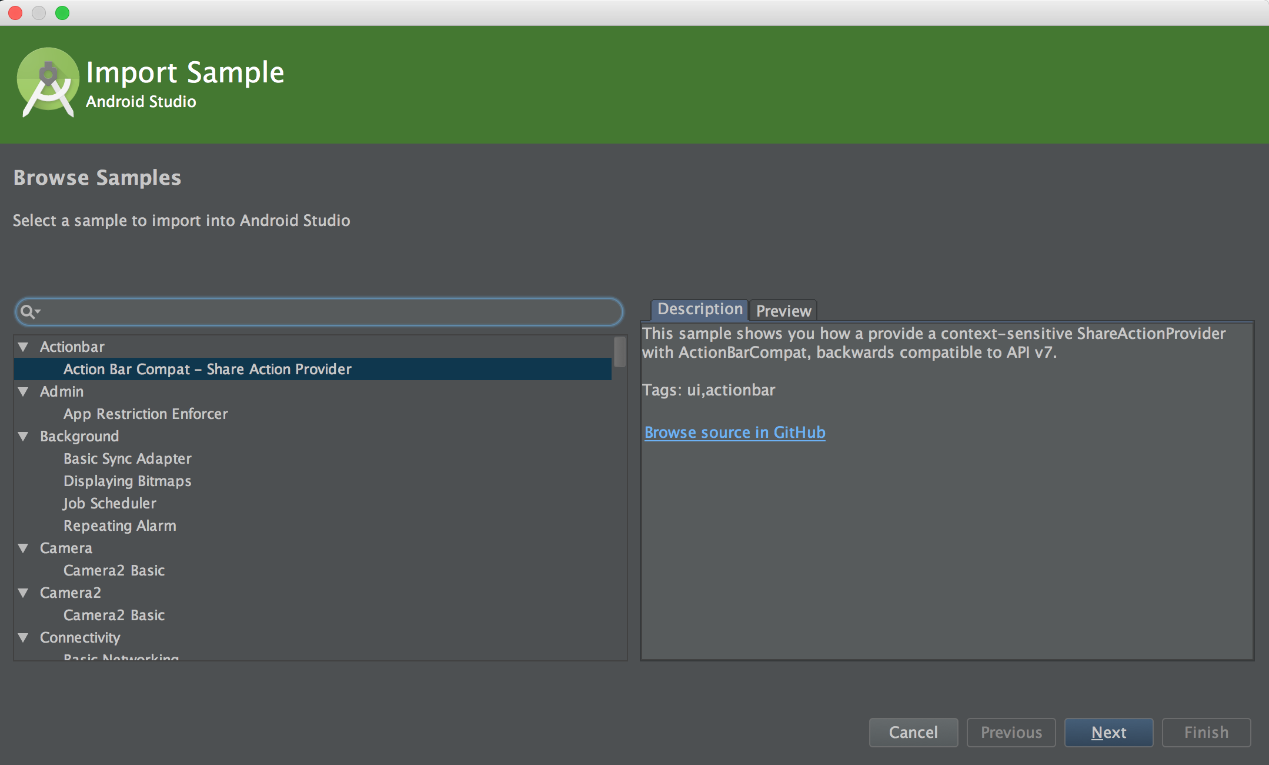Switch to the Preview tab
The height and width of the screenshot is (765, 1269).
coord(783,311)
